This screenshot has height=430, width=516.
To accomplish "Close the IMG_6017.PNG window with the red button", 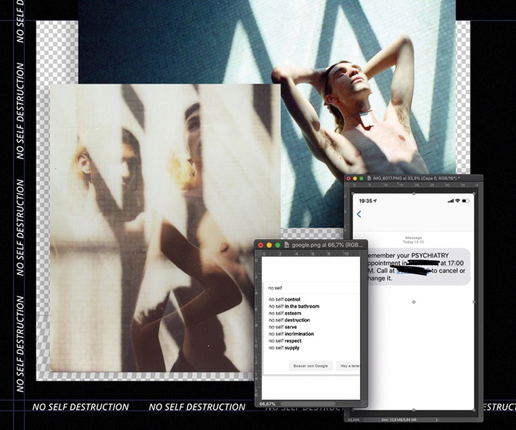I will tap(348, 178).
